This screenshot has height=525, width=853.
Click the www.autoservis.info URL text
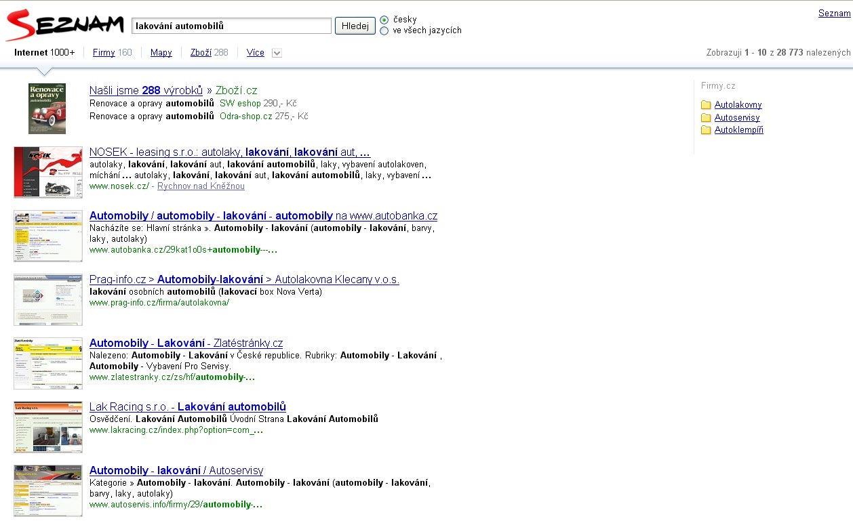pos(176,505)
